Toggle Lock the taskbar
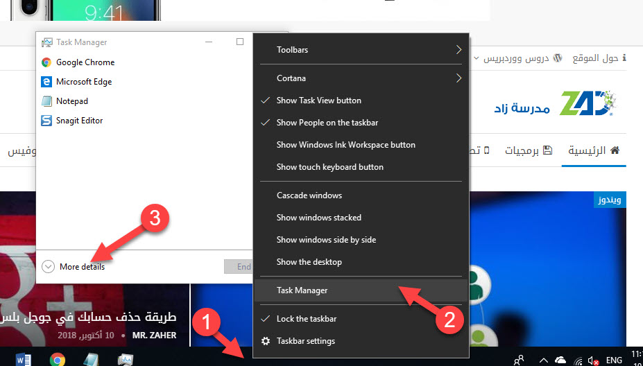The width and height of the screenshot is (643, 366). tap(361, 319)
